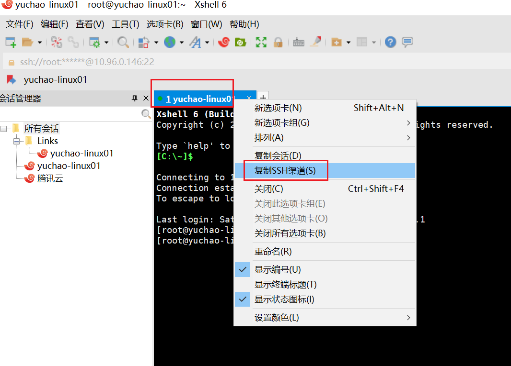Image resolution: width=511 pixels, height=366 pixels.
Task: Click the plus button to add tab
Action: [x=263, y=97]
